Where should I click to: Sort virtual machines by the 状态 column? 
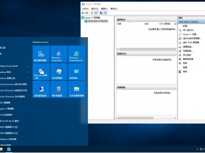tap(151, 24)
